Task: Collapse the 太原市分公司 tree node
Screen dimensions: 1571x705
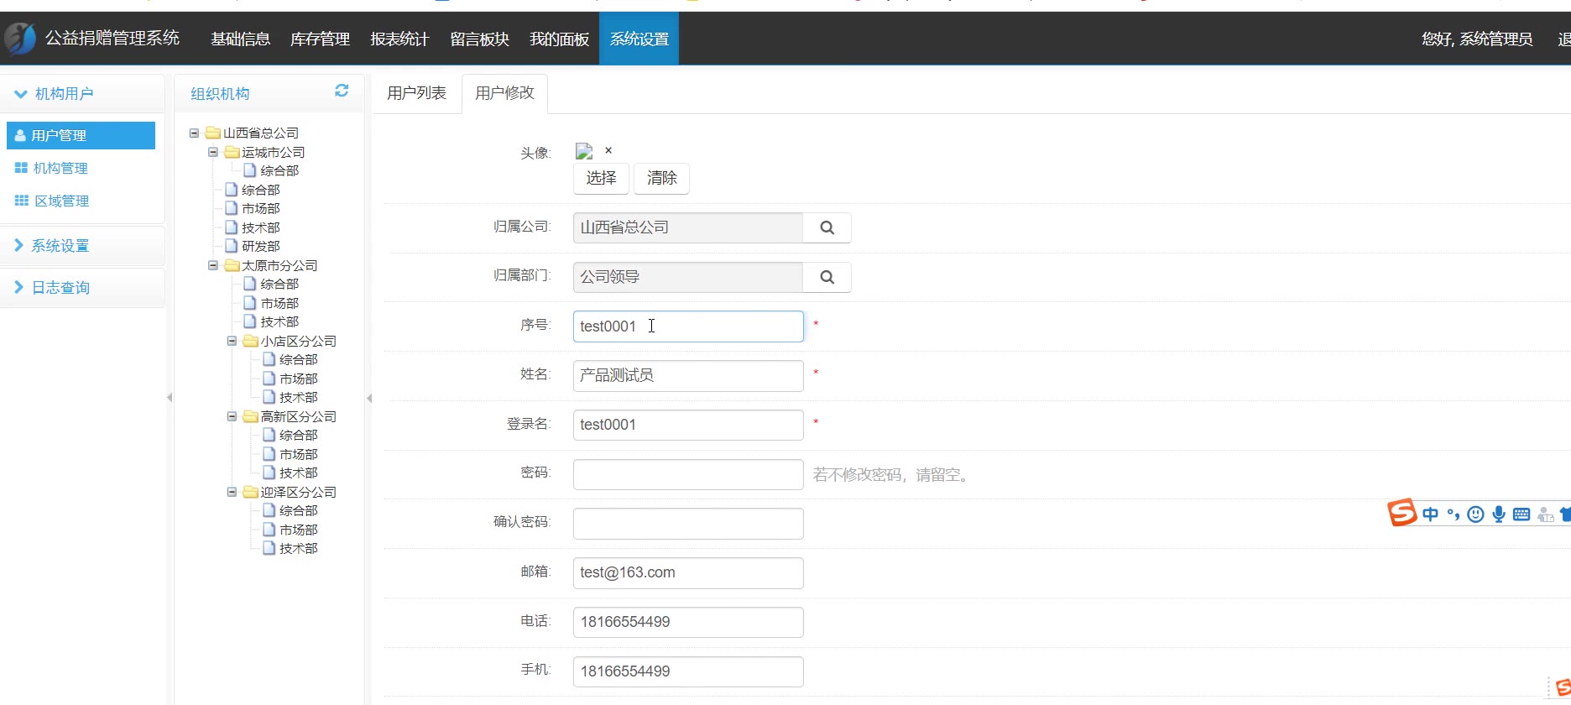Action: (x=213, y=265)
